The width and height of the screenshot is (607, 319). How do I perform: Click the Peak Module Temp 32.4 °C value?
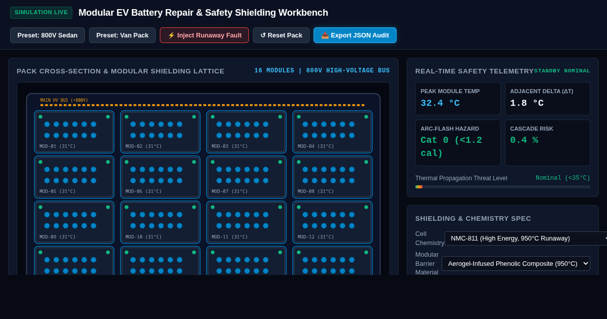coord(440,103)
